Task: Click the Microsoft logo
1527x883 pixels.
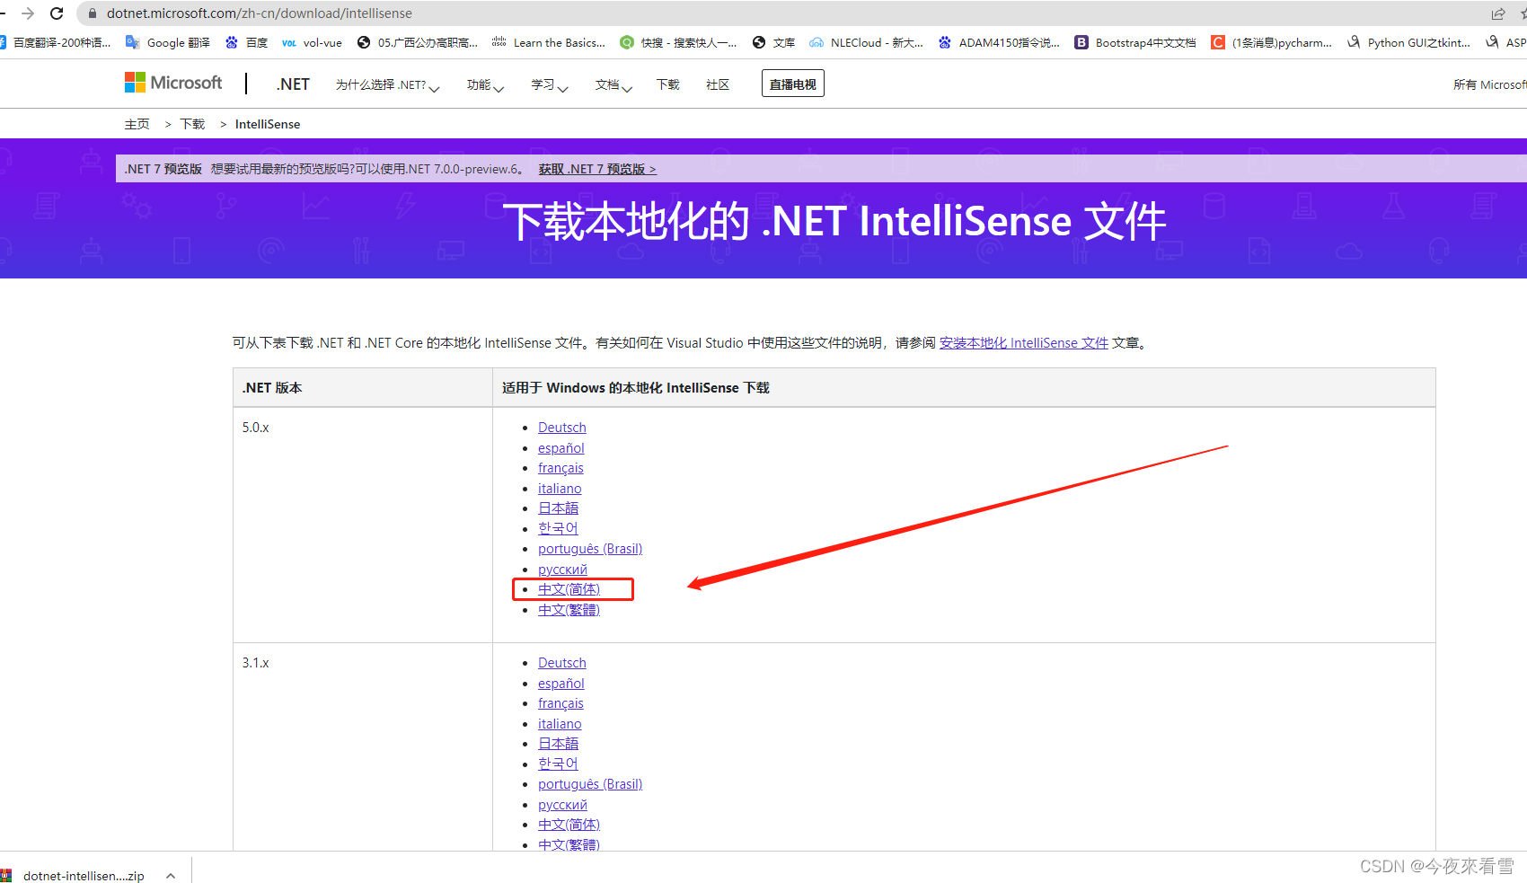Action: pos(173,83)
